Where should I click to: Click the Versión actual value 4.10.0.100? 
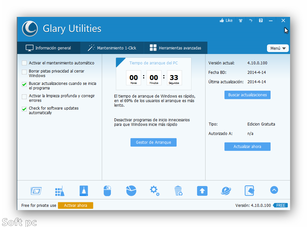pos(257,63)
